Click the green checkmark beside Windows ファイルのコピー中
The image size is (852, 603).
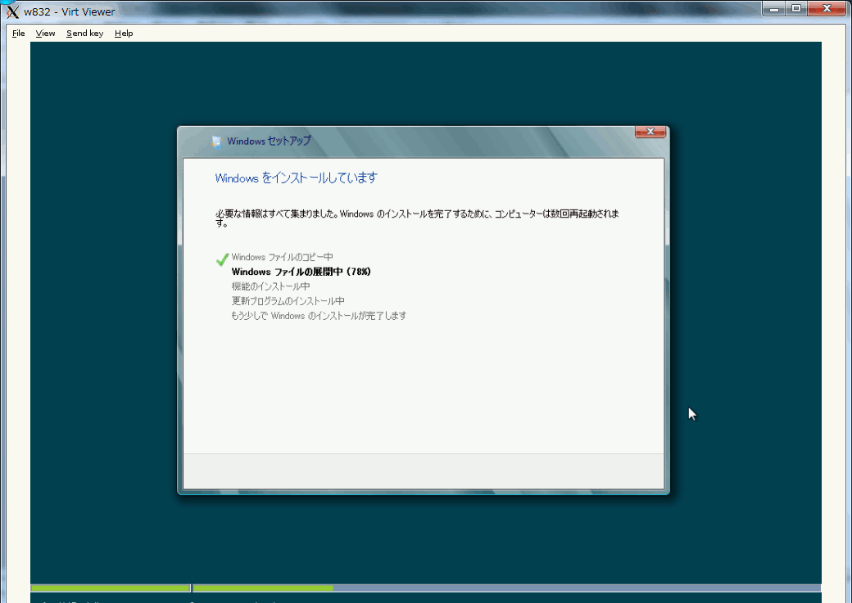coord(222,259)
